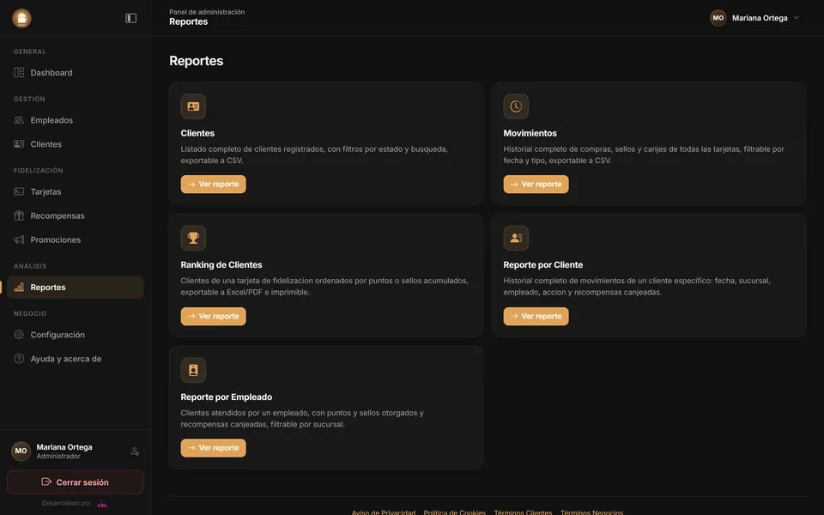Screen dimensions: 824x515
Task: Collapse the sidebar using the panel toggle icon
Action: pos(130,18)
